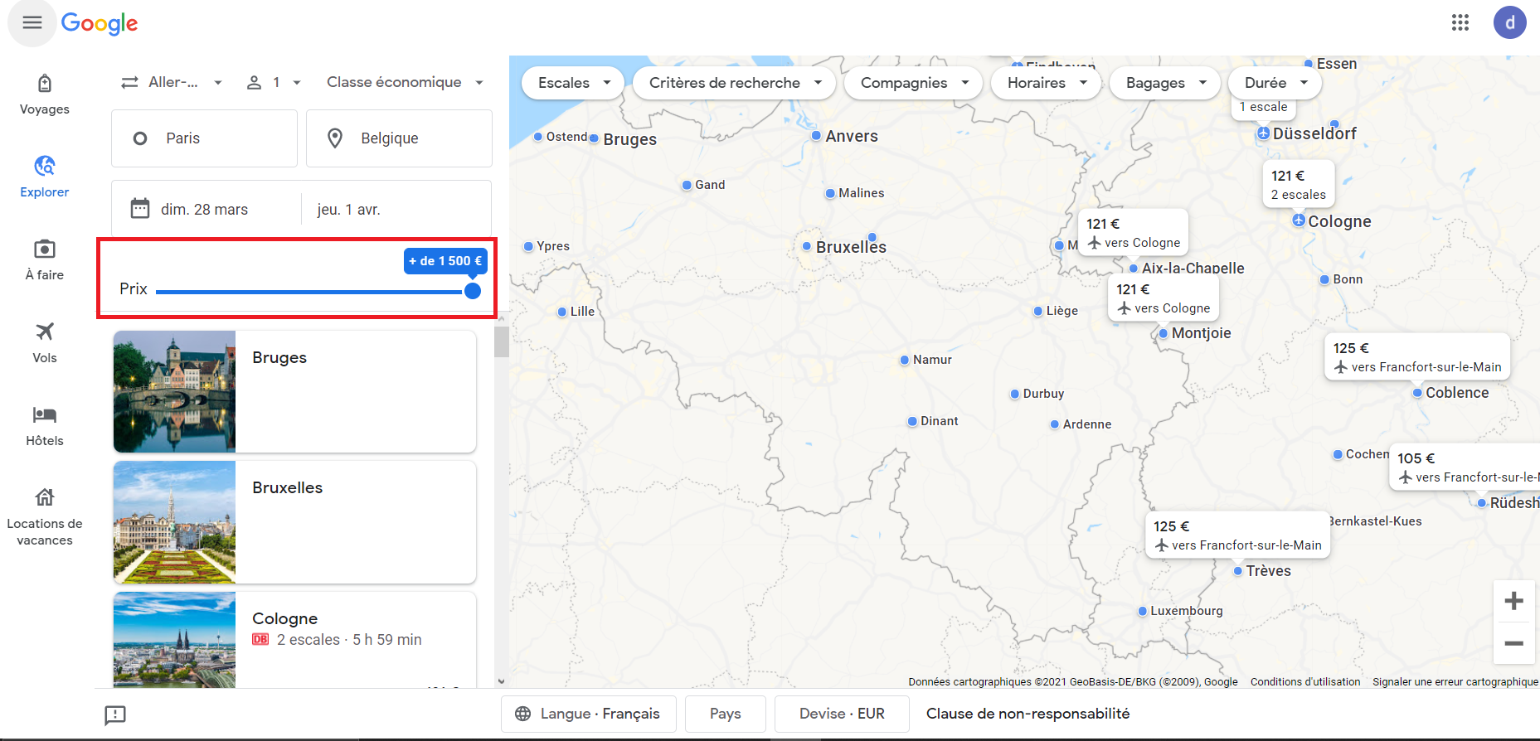Click the Prix slider handle
The height and width of the screenshot is (741, 1540).
coord(473,291)
